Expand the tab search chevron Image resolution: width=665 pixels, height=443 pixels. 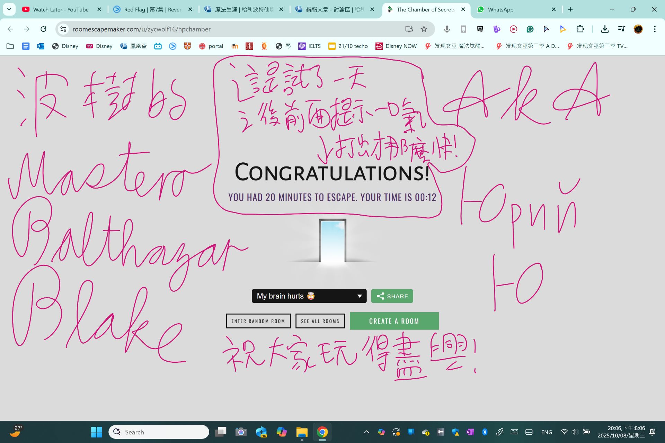pos(9,9)
